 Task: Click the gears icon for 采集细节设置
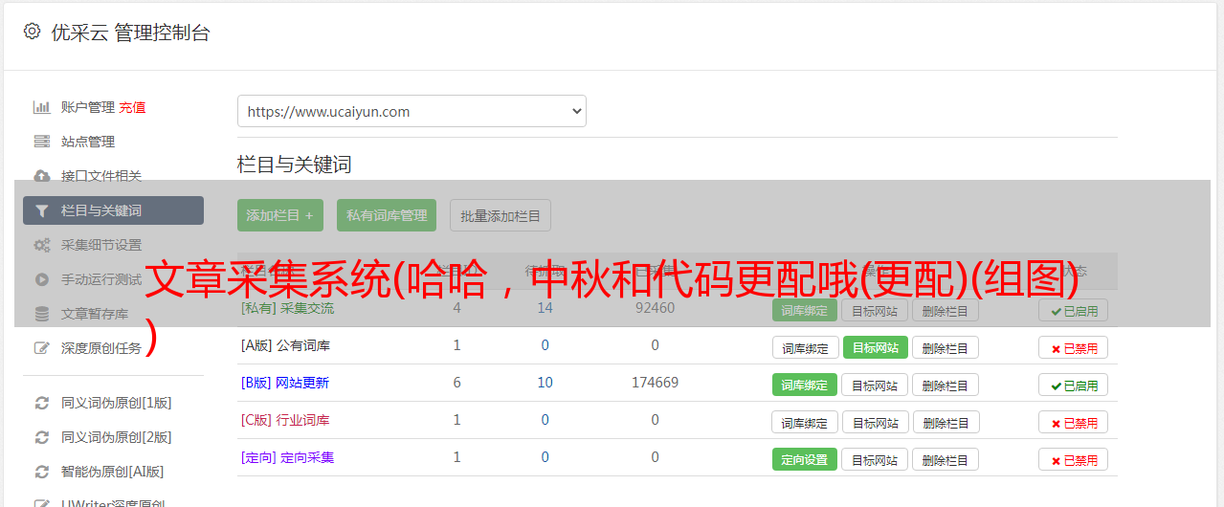(42, 245)
